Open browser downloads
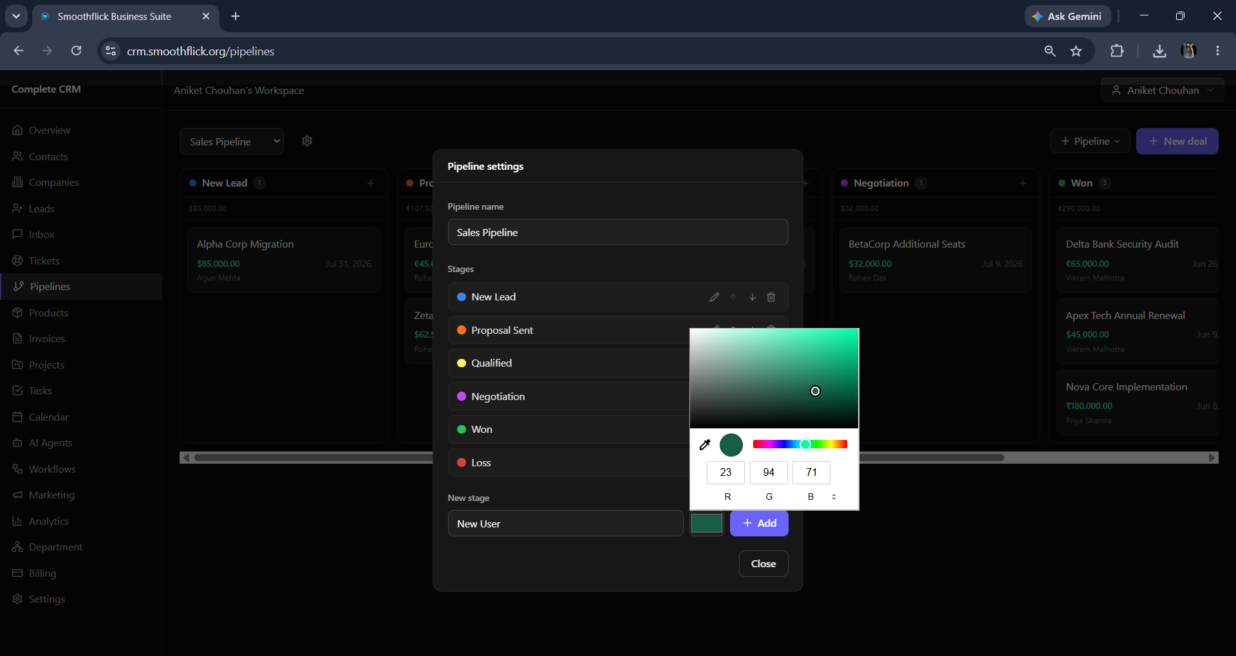Viewport: 1236px width, 656px height. pyautogui.click(x=1159, y=51)
